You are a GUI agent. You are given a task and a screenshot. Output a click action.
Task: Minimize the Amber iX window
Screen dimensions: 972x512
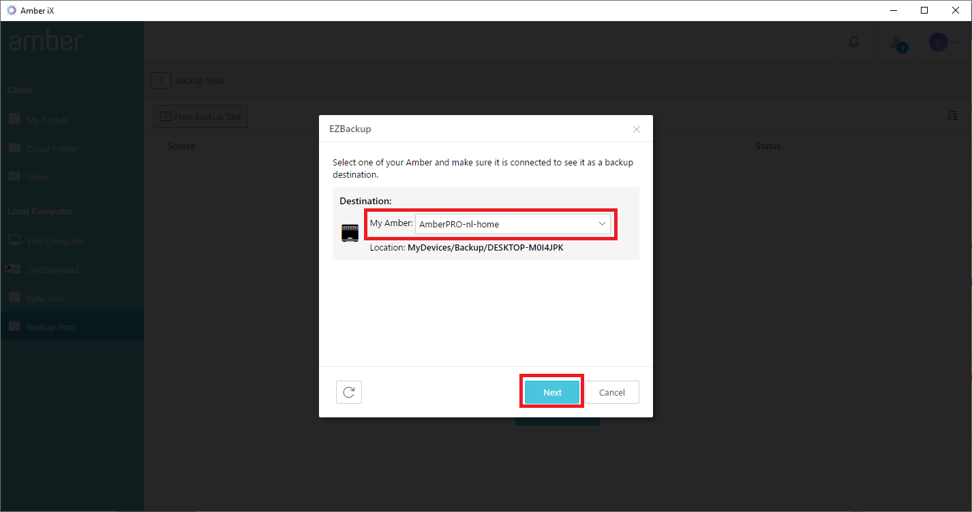(893, 10)
